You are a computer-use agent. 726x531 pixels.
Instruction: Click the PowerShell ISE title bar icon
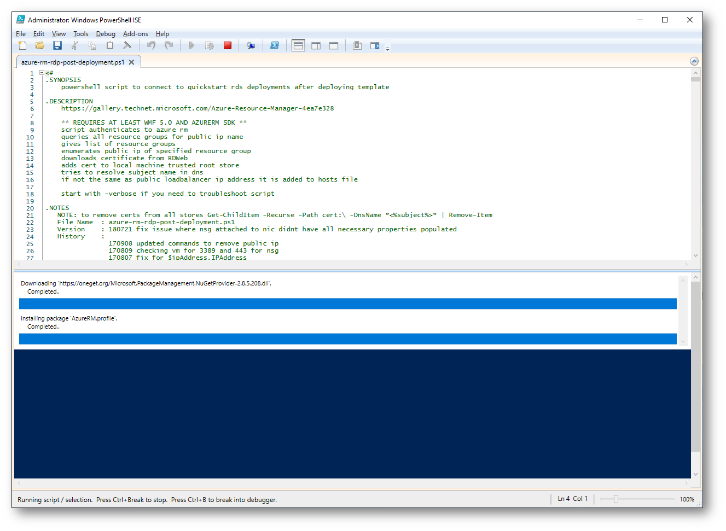[x=21, y=20]
